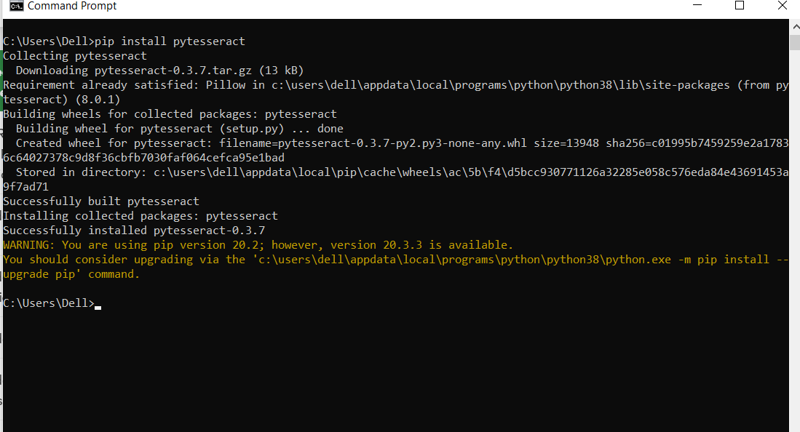Click the empty scrollbar track below the thumb
Screen dimensions: 800x432
795,240
